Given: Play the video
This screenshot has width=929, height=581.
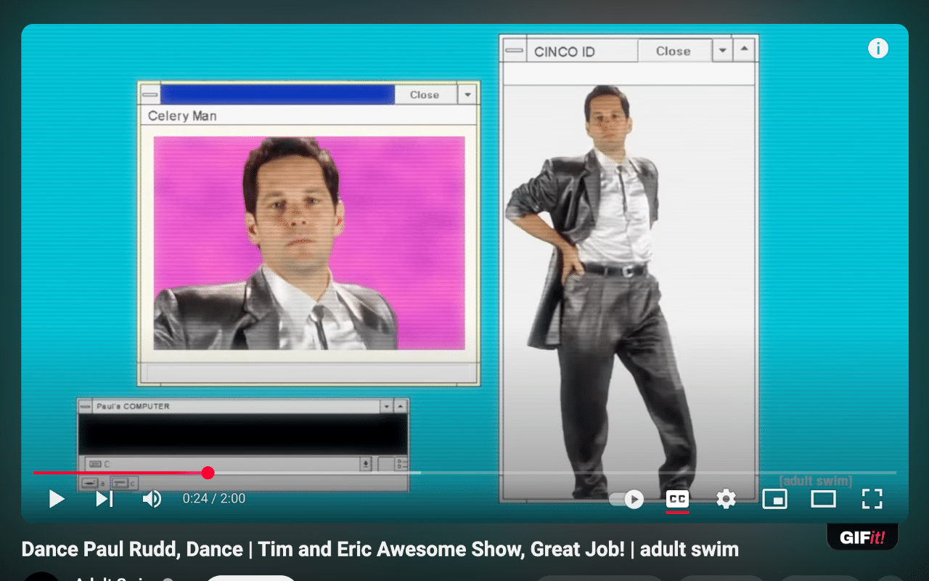Looking at the screenshot, I should click(57, 499).
